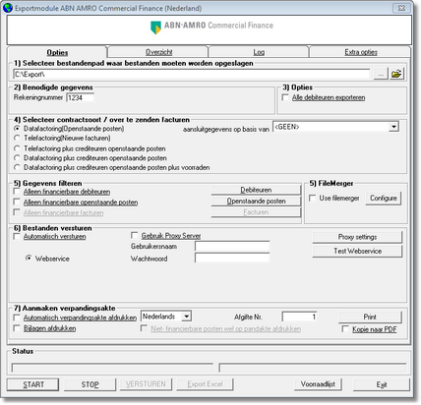Screen dimensions: 421x405
Task: Click the STOP button
Action: pyautogui.click(x=90, y=384)
